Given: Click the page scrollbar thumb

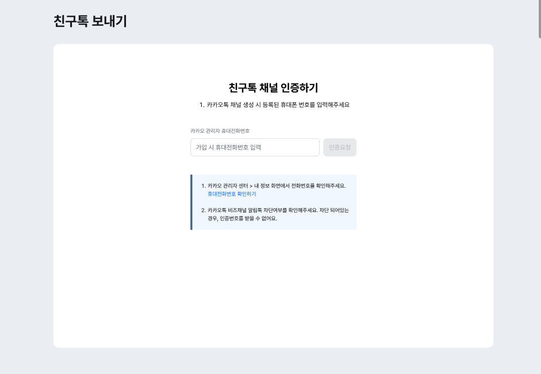Looking at the screenshot, I should click(x=540, y=19).
